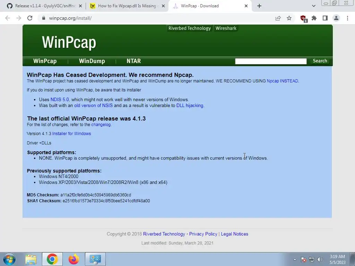The width and height of the screenshot is (355, 266).
Task: Click the Share page icon in address bar
Action: click(x=278, y=18)
